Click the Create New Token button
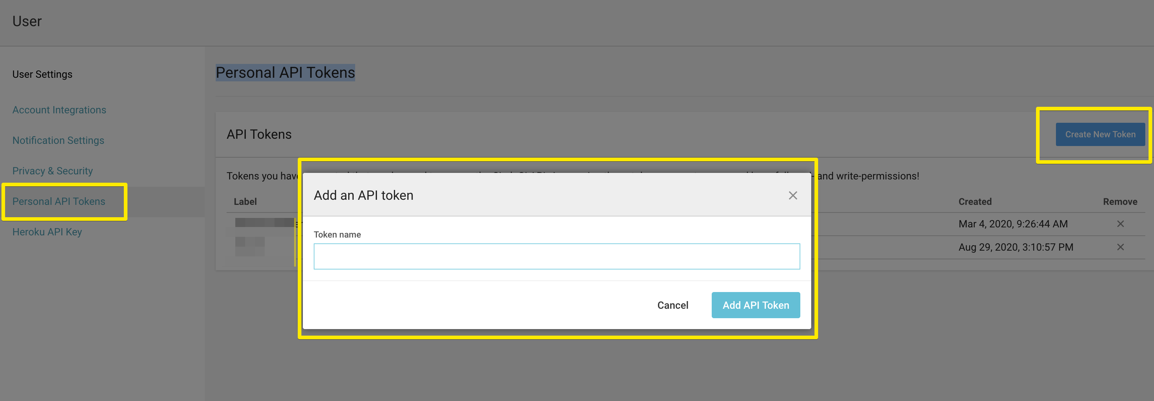Image resolution: width=1154 pixels, height=401 pixels. 1100,134
